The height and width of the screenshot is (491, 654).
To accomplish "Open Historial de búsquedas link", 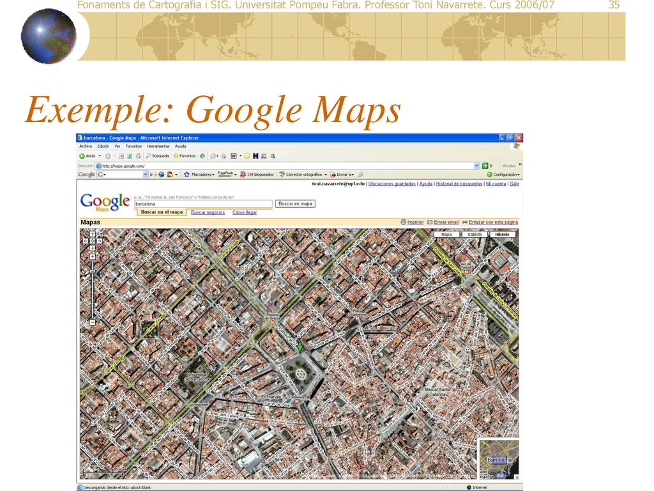I will (459, 183).
